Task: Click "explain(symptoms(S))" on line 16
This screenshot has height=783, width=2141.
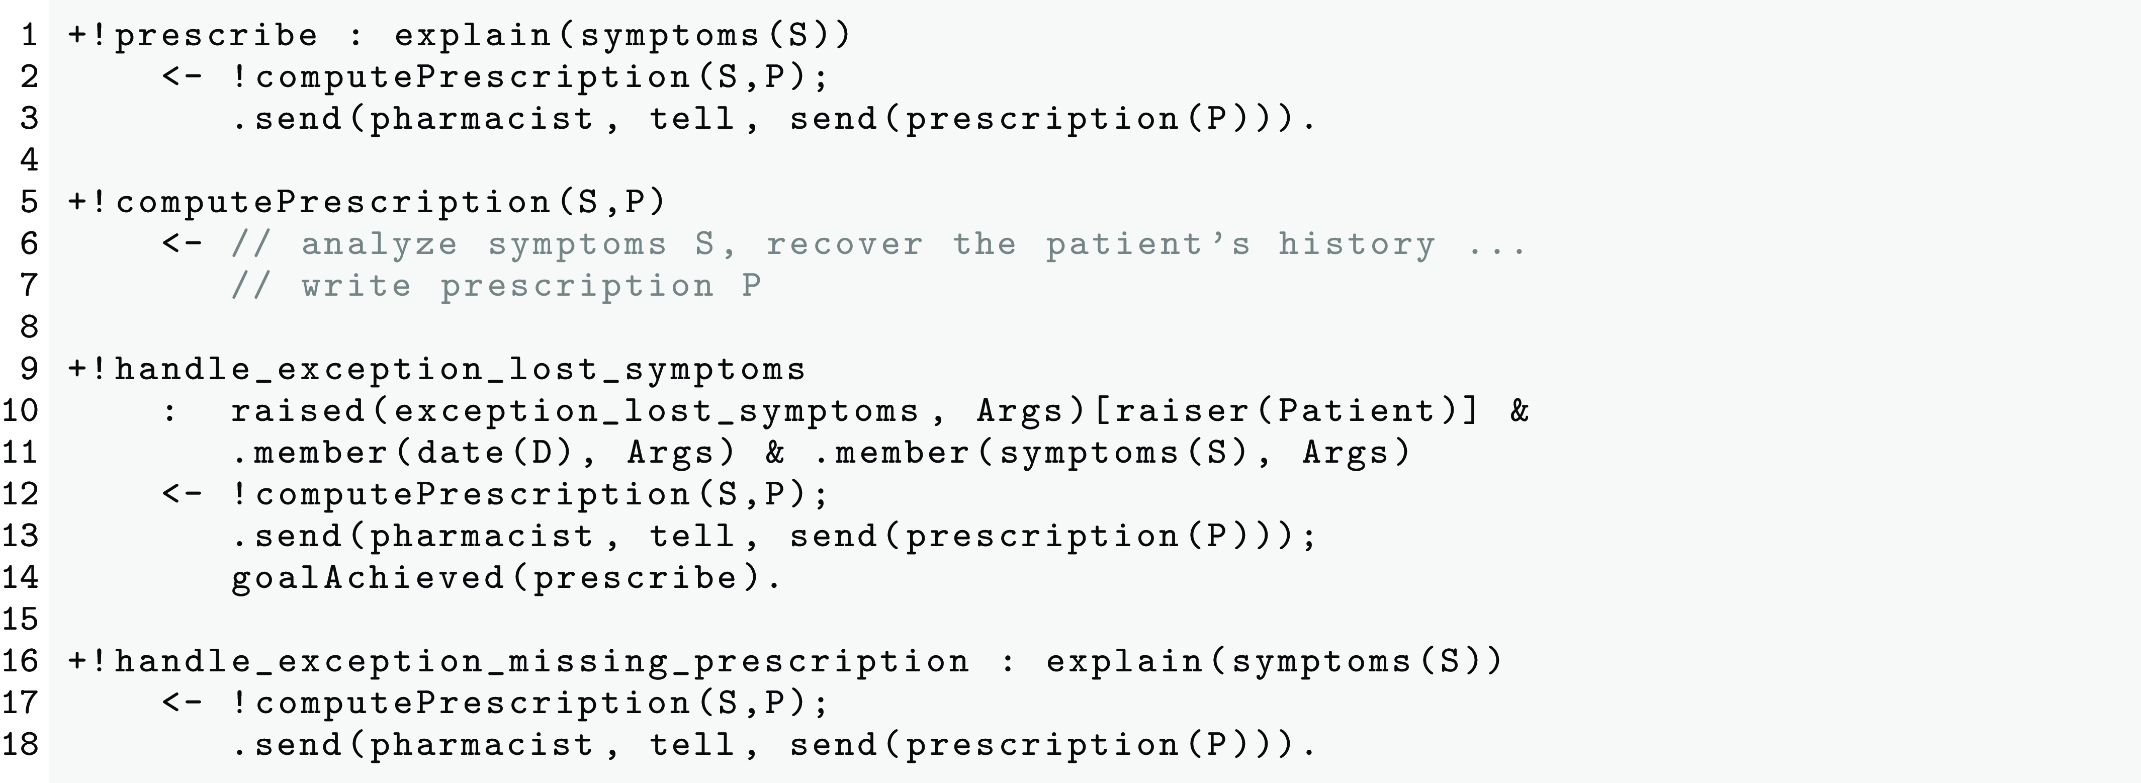Action: 1274,661
